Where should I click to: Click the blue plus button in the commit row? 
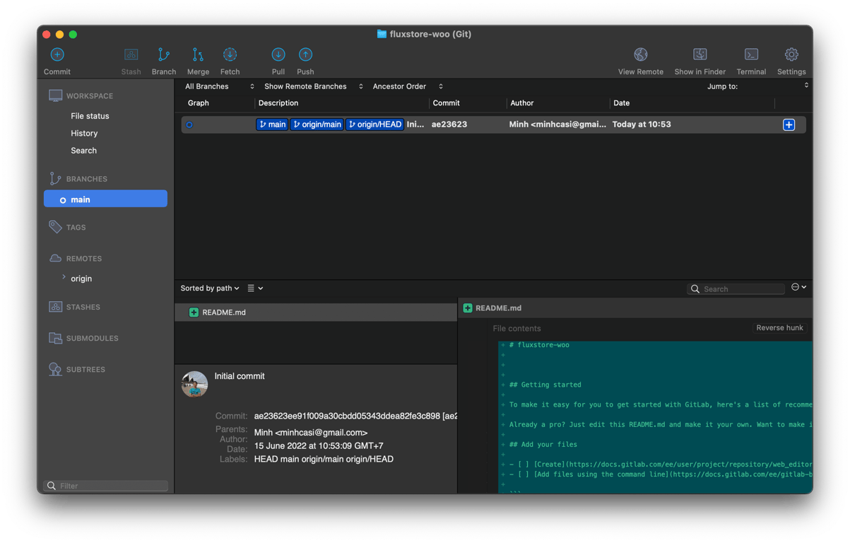click(x=789, y=125)
